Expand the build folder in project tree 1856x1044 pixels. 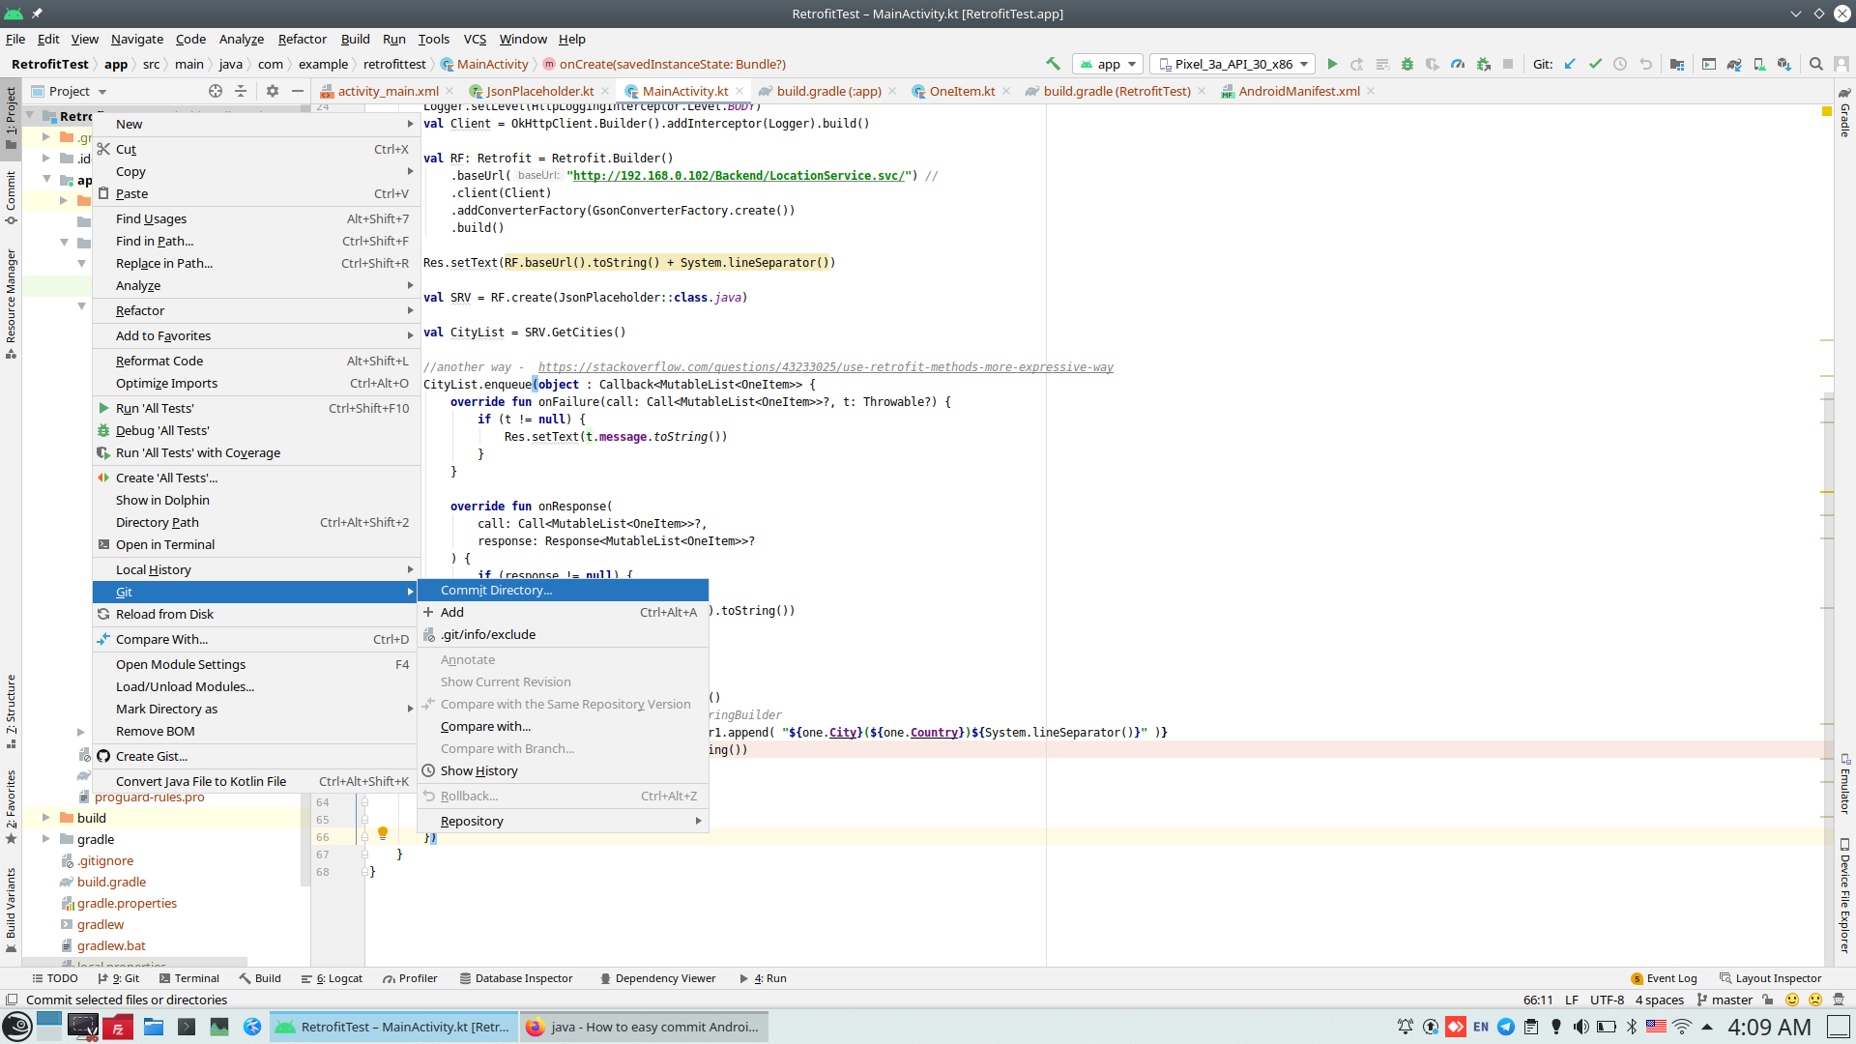pyautogui.click(x=45, y=818)
